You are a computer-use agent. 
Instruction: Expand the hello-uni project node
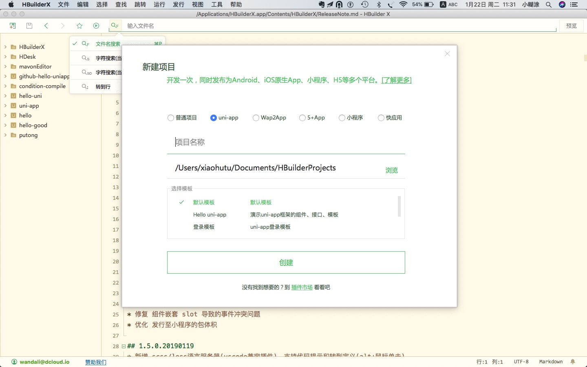click(x=5, y=96)
